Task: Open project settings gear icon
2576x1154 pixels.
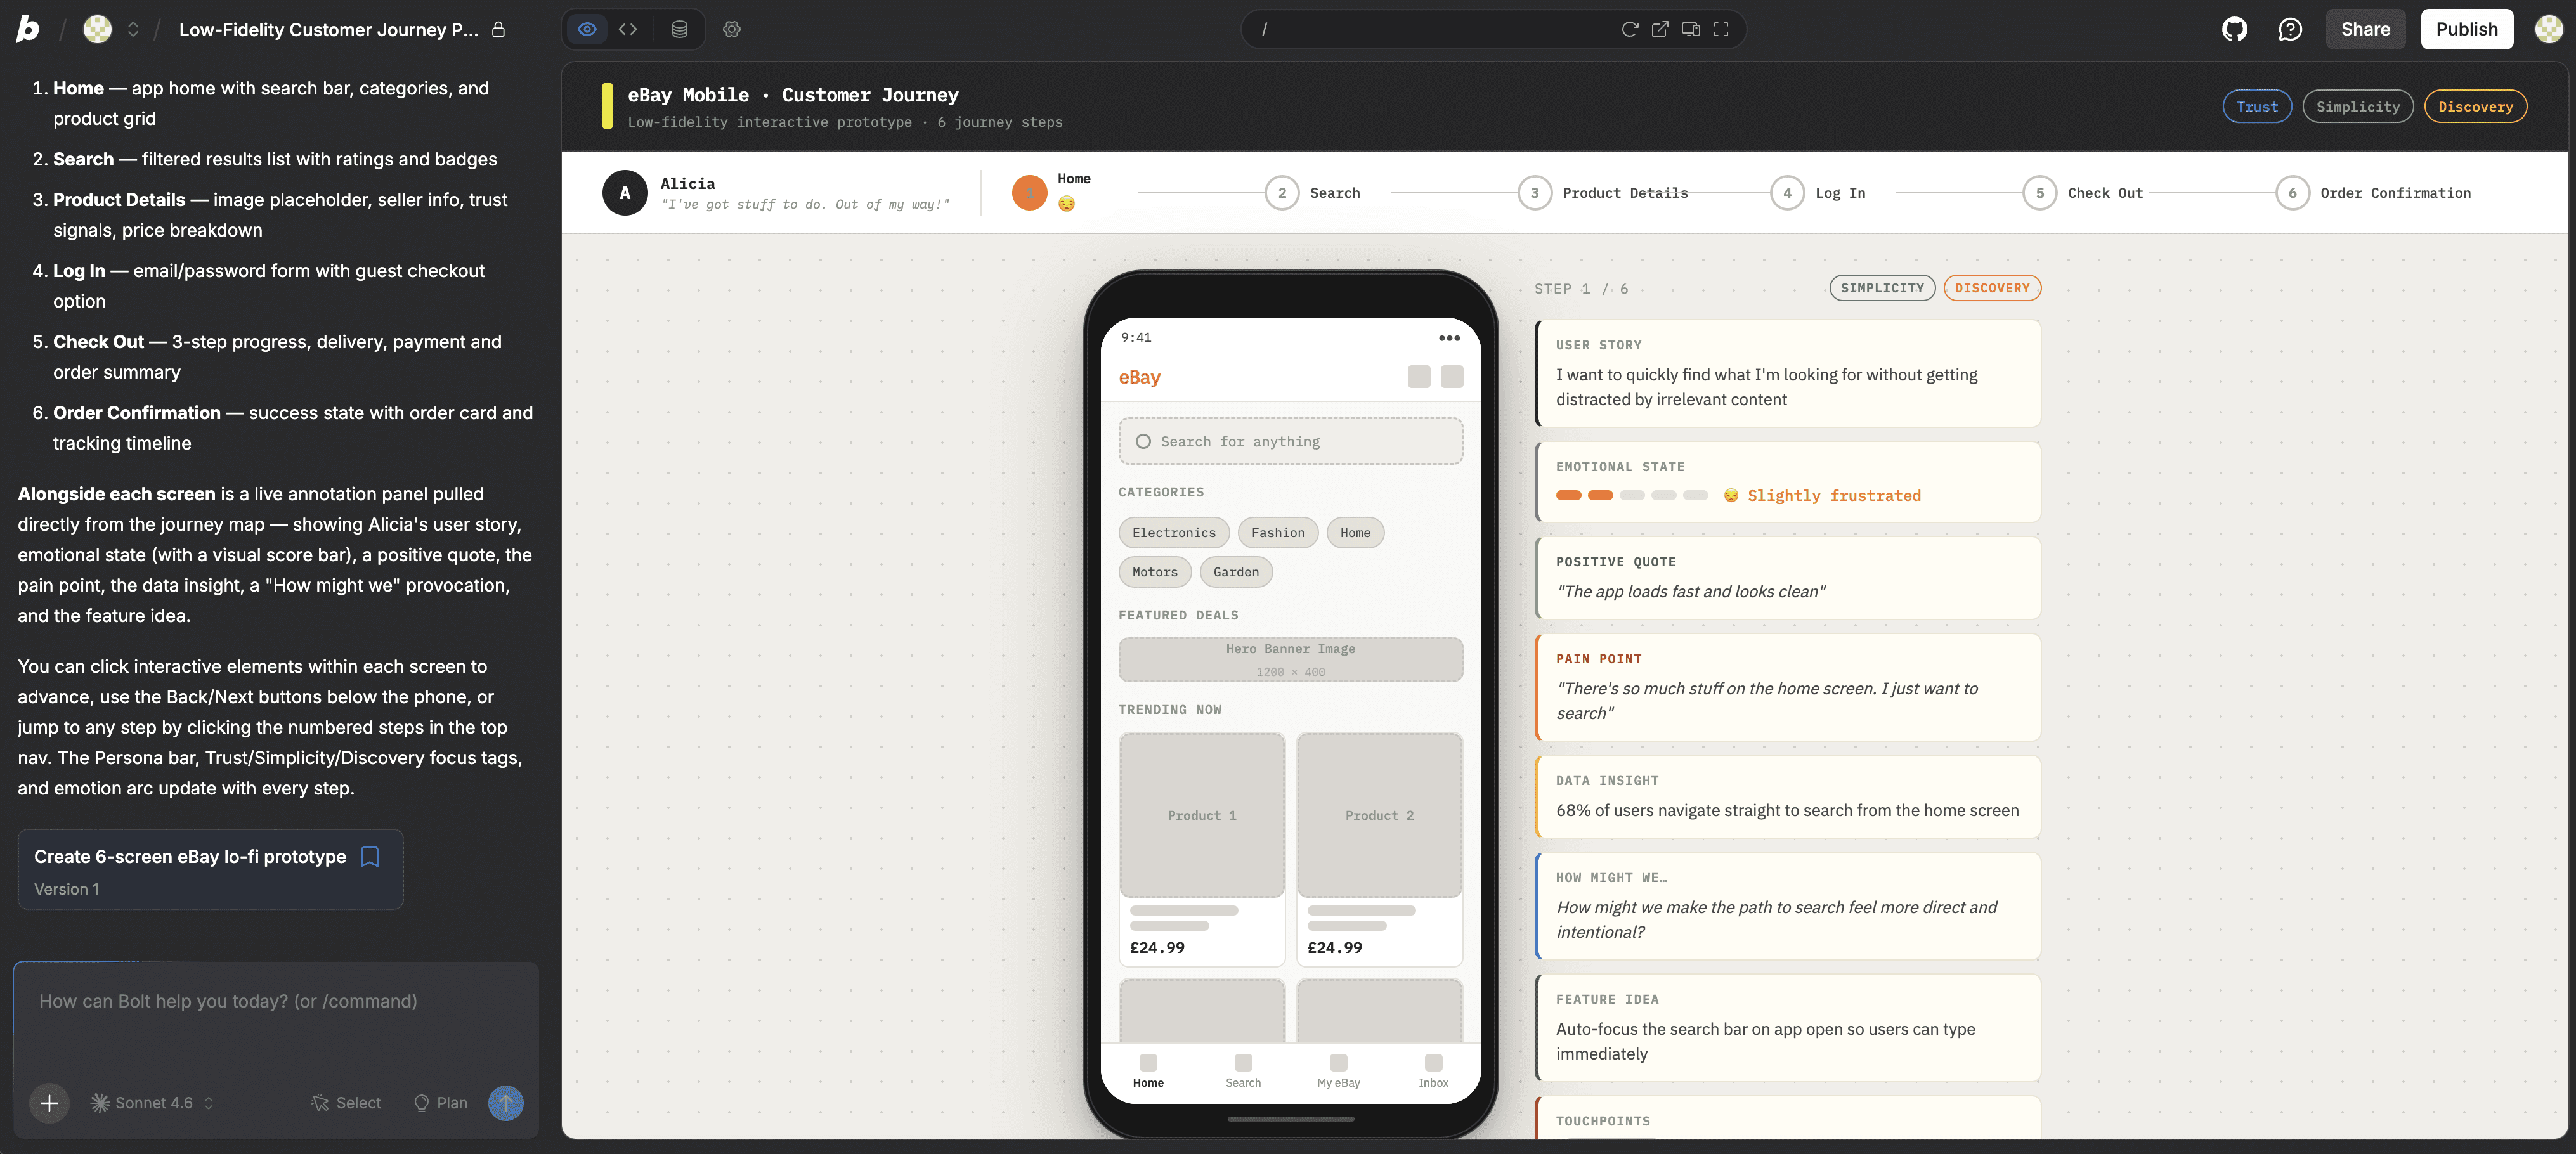Action: point(732,29)
